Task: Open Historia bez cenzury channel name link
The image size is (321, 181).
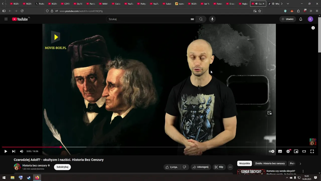Action: 35,165
